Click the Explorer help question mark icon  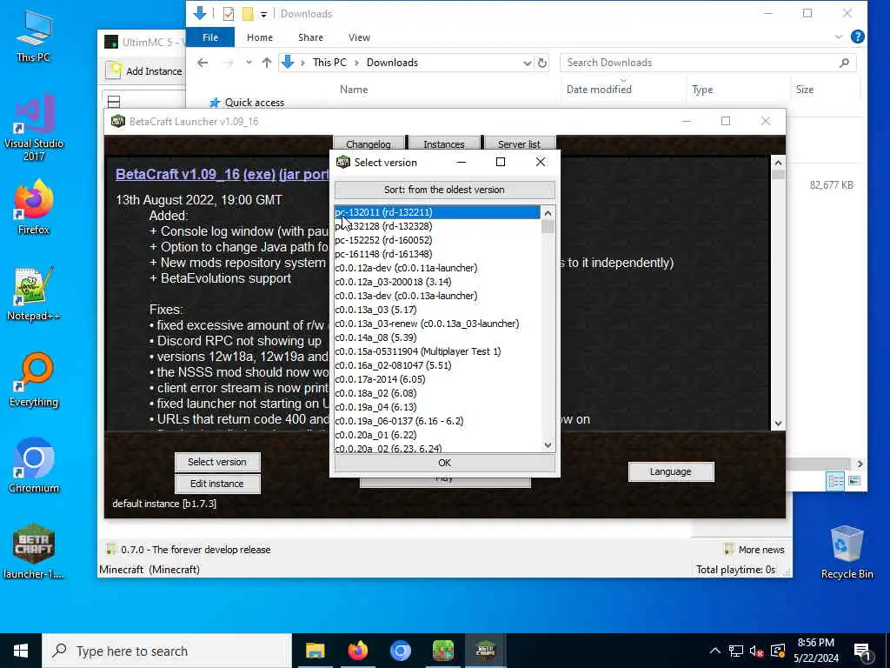click(858, 37)
